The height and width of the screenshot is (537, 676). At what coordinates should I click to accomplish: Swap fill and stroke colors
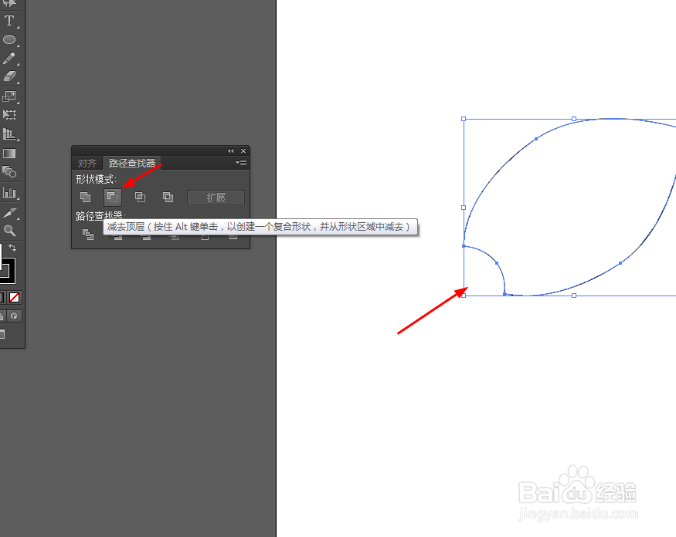click(x=12, y=247)
